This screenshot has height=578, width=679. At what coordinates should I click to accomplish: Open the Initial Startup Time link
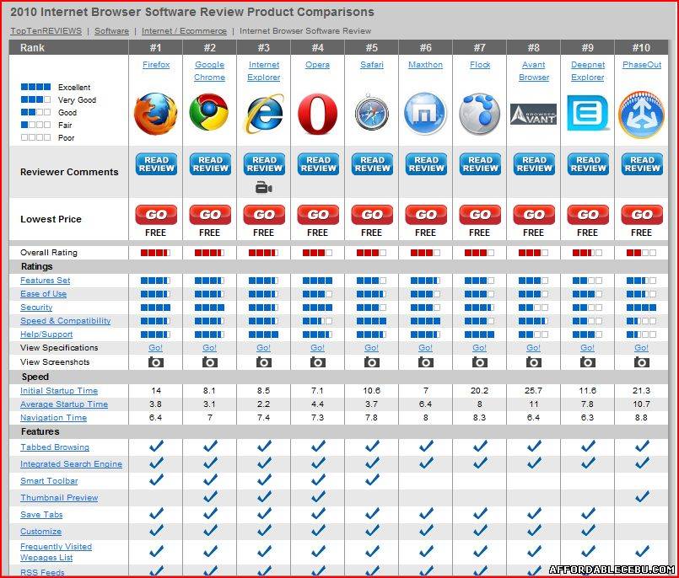pos(59,391)
